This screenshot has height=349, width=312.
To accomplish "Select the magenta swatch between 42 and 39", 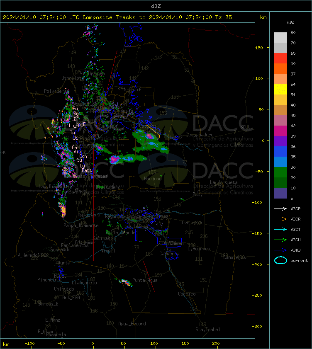I will [280, 131].
